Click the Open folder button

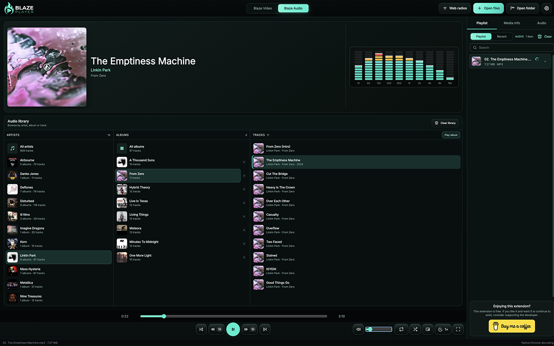point(523,8)
